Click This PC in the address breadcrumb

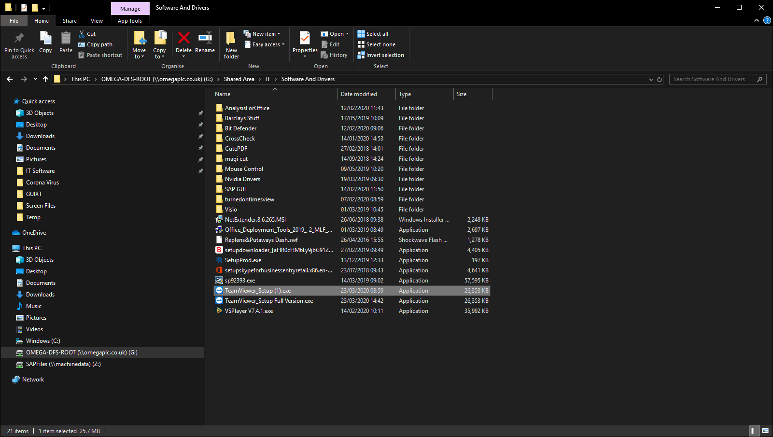pos(80,79)
